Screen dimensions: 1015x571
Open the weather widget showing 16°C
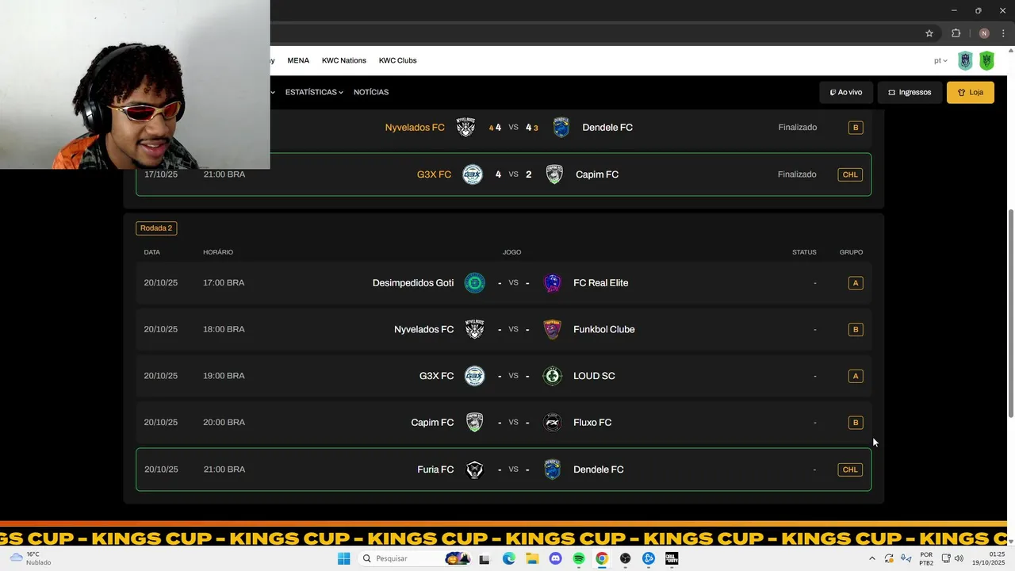(x=30, y=558)
